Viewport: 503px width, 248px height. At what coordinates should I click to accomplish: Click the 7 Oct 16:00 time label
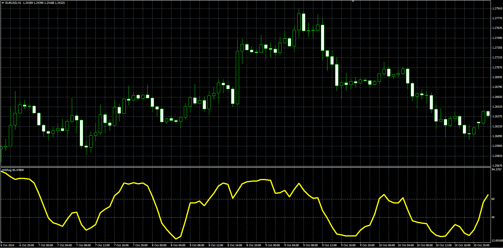[x=121, y=245]
